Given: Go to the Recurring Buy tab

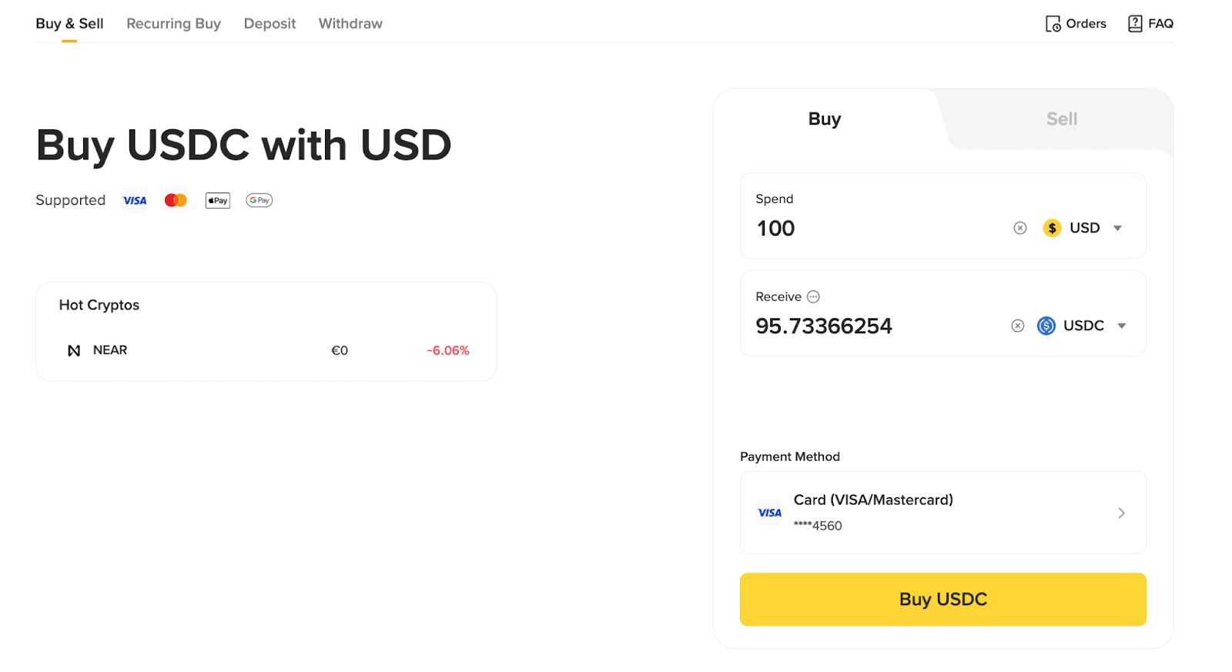Looking at the screenshot, I should coord(173,24).
